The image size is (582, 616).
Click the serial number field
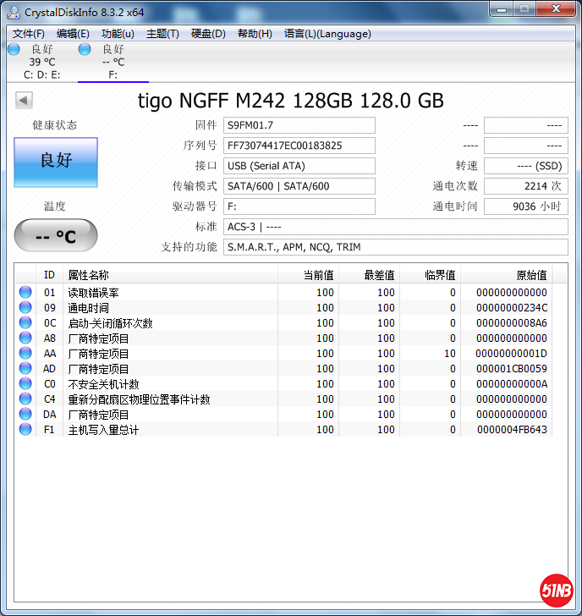click(x=299, y=146)
